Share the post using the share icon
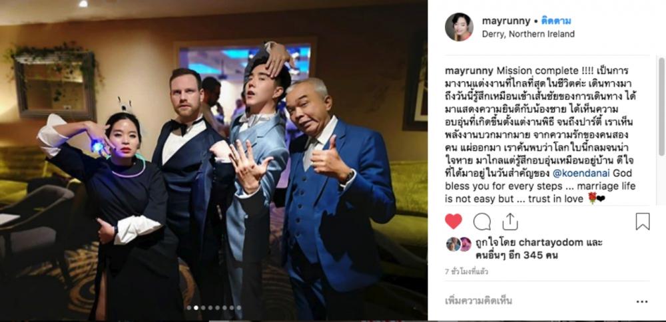This screenshot has height=322, width=666. (509, 222)
